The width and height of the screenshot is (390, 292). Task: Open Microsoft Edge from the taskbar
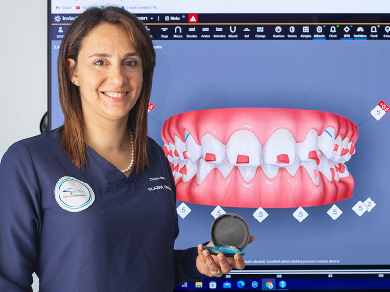point(241,284)
